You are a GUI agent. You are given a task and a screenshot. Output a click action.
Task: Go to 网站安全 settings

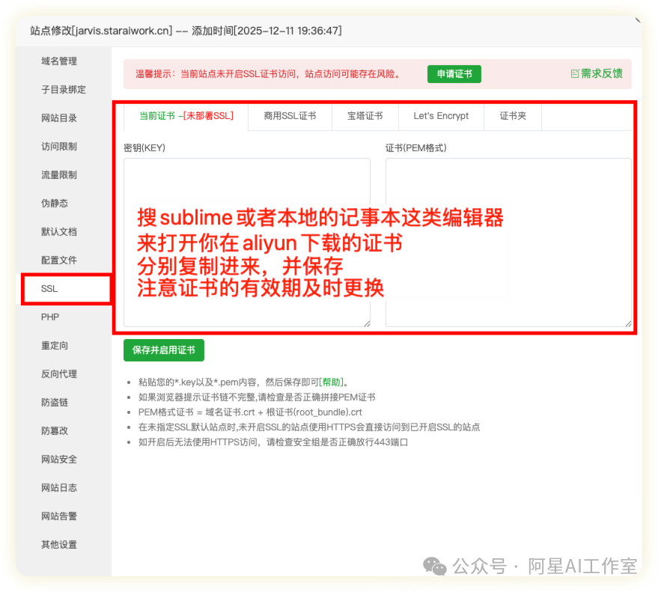tap(58, 460)
